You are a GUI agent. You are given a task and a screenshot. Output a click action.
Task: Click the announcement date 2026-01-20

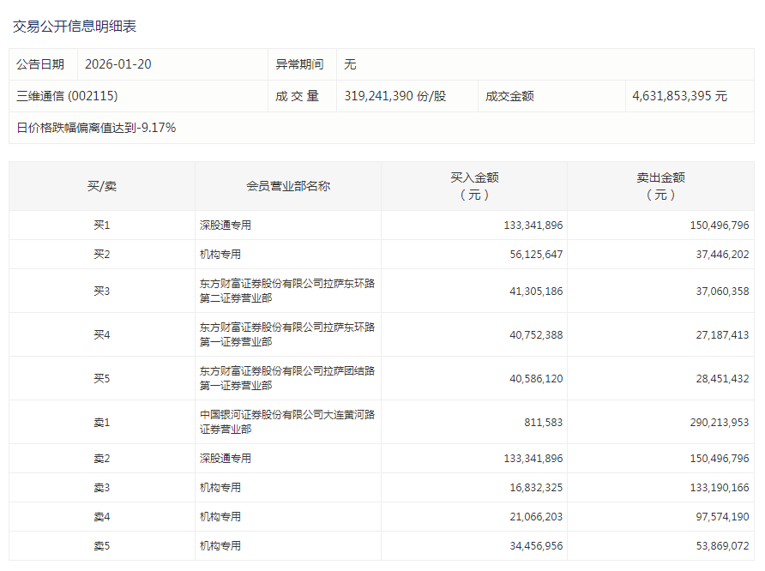pos(118,64)
